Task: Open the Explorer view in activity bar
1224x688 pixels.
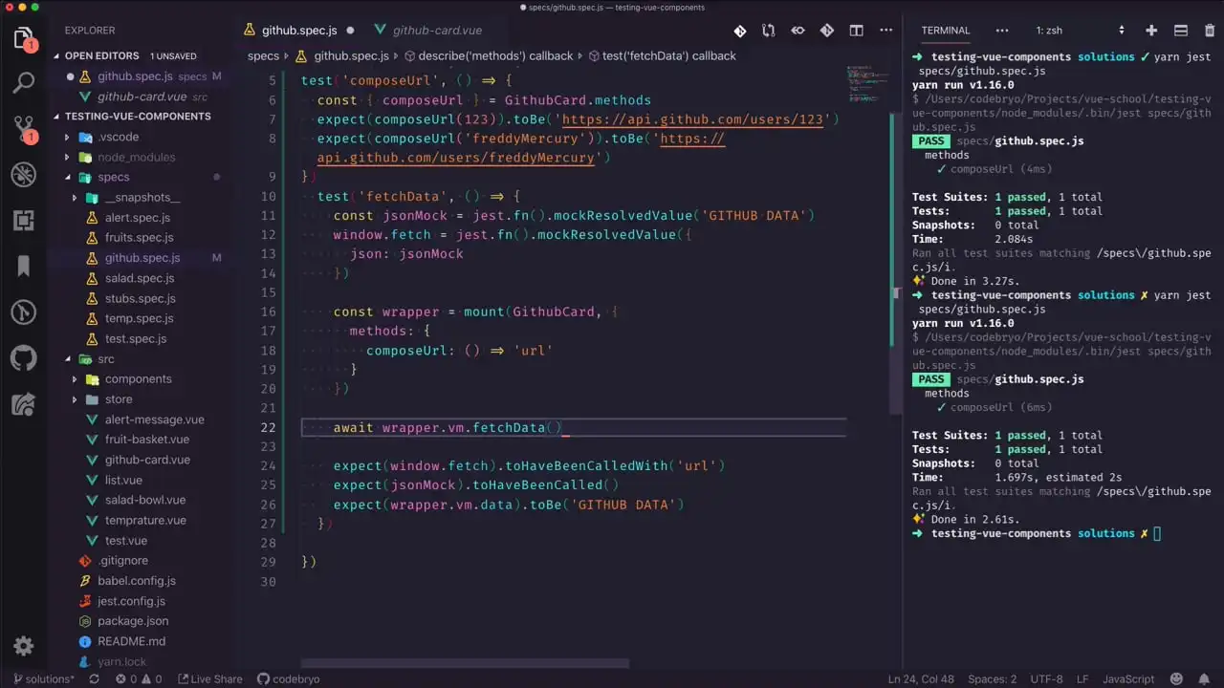Action: [x=24, y=39]
